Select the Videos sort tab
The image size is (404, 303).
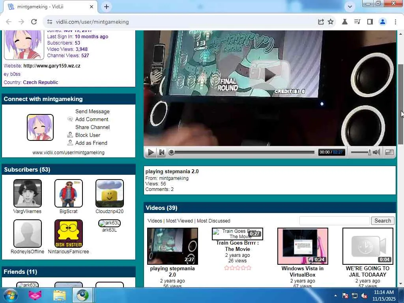click(155, 221)
